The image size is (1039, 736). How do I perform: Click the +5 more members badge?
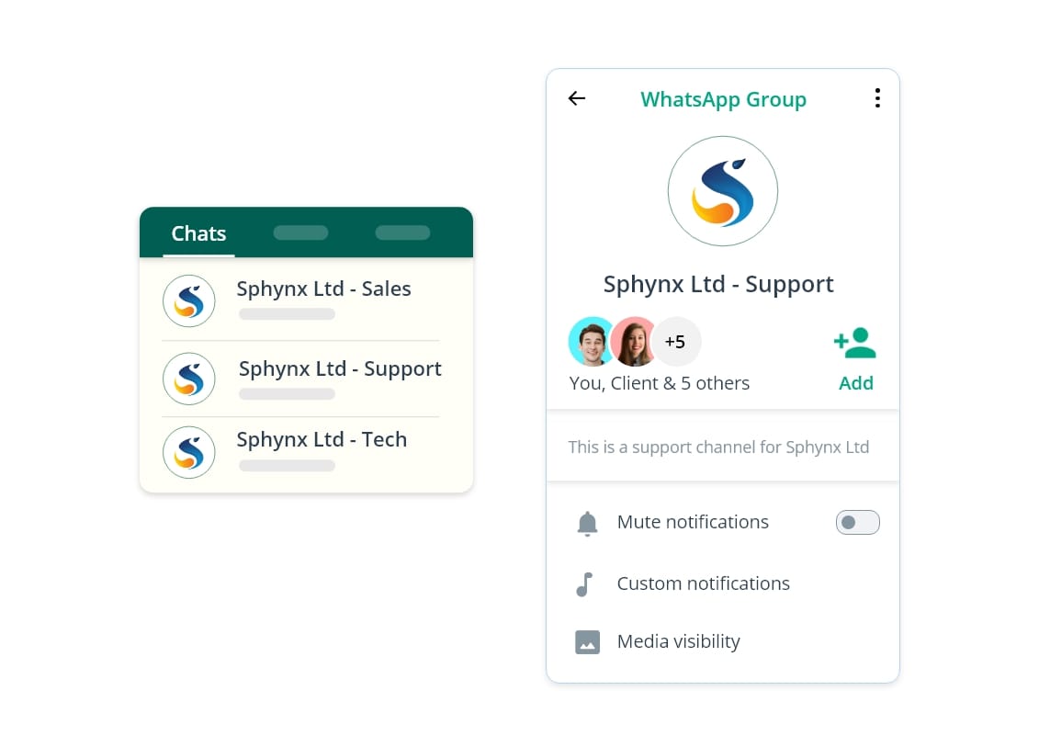pyautogui.click(x=675, y=342)
